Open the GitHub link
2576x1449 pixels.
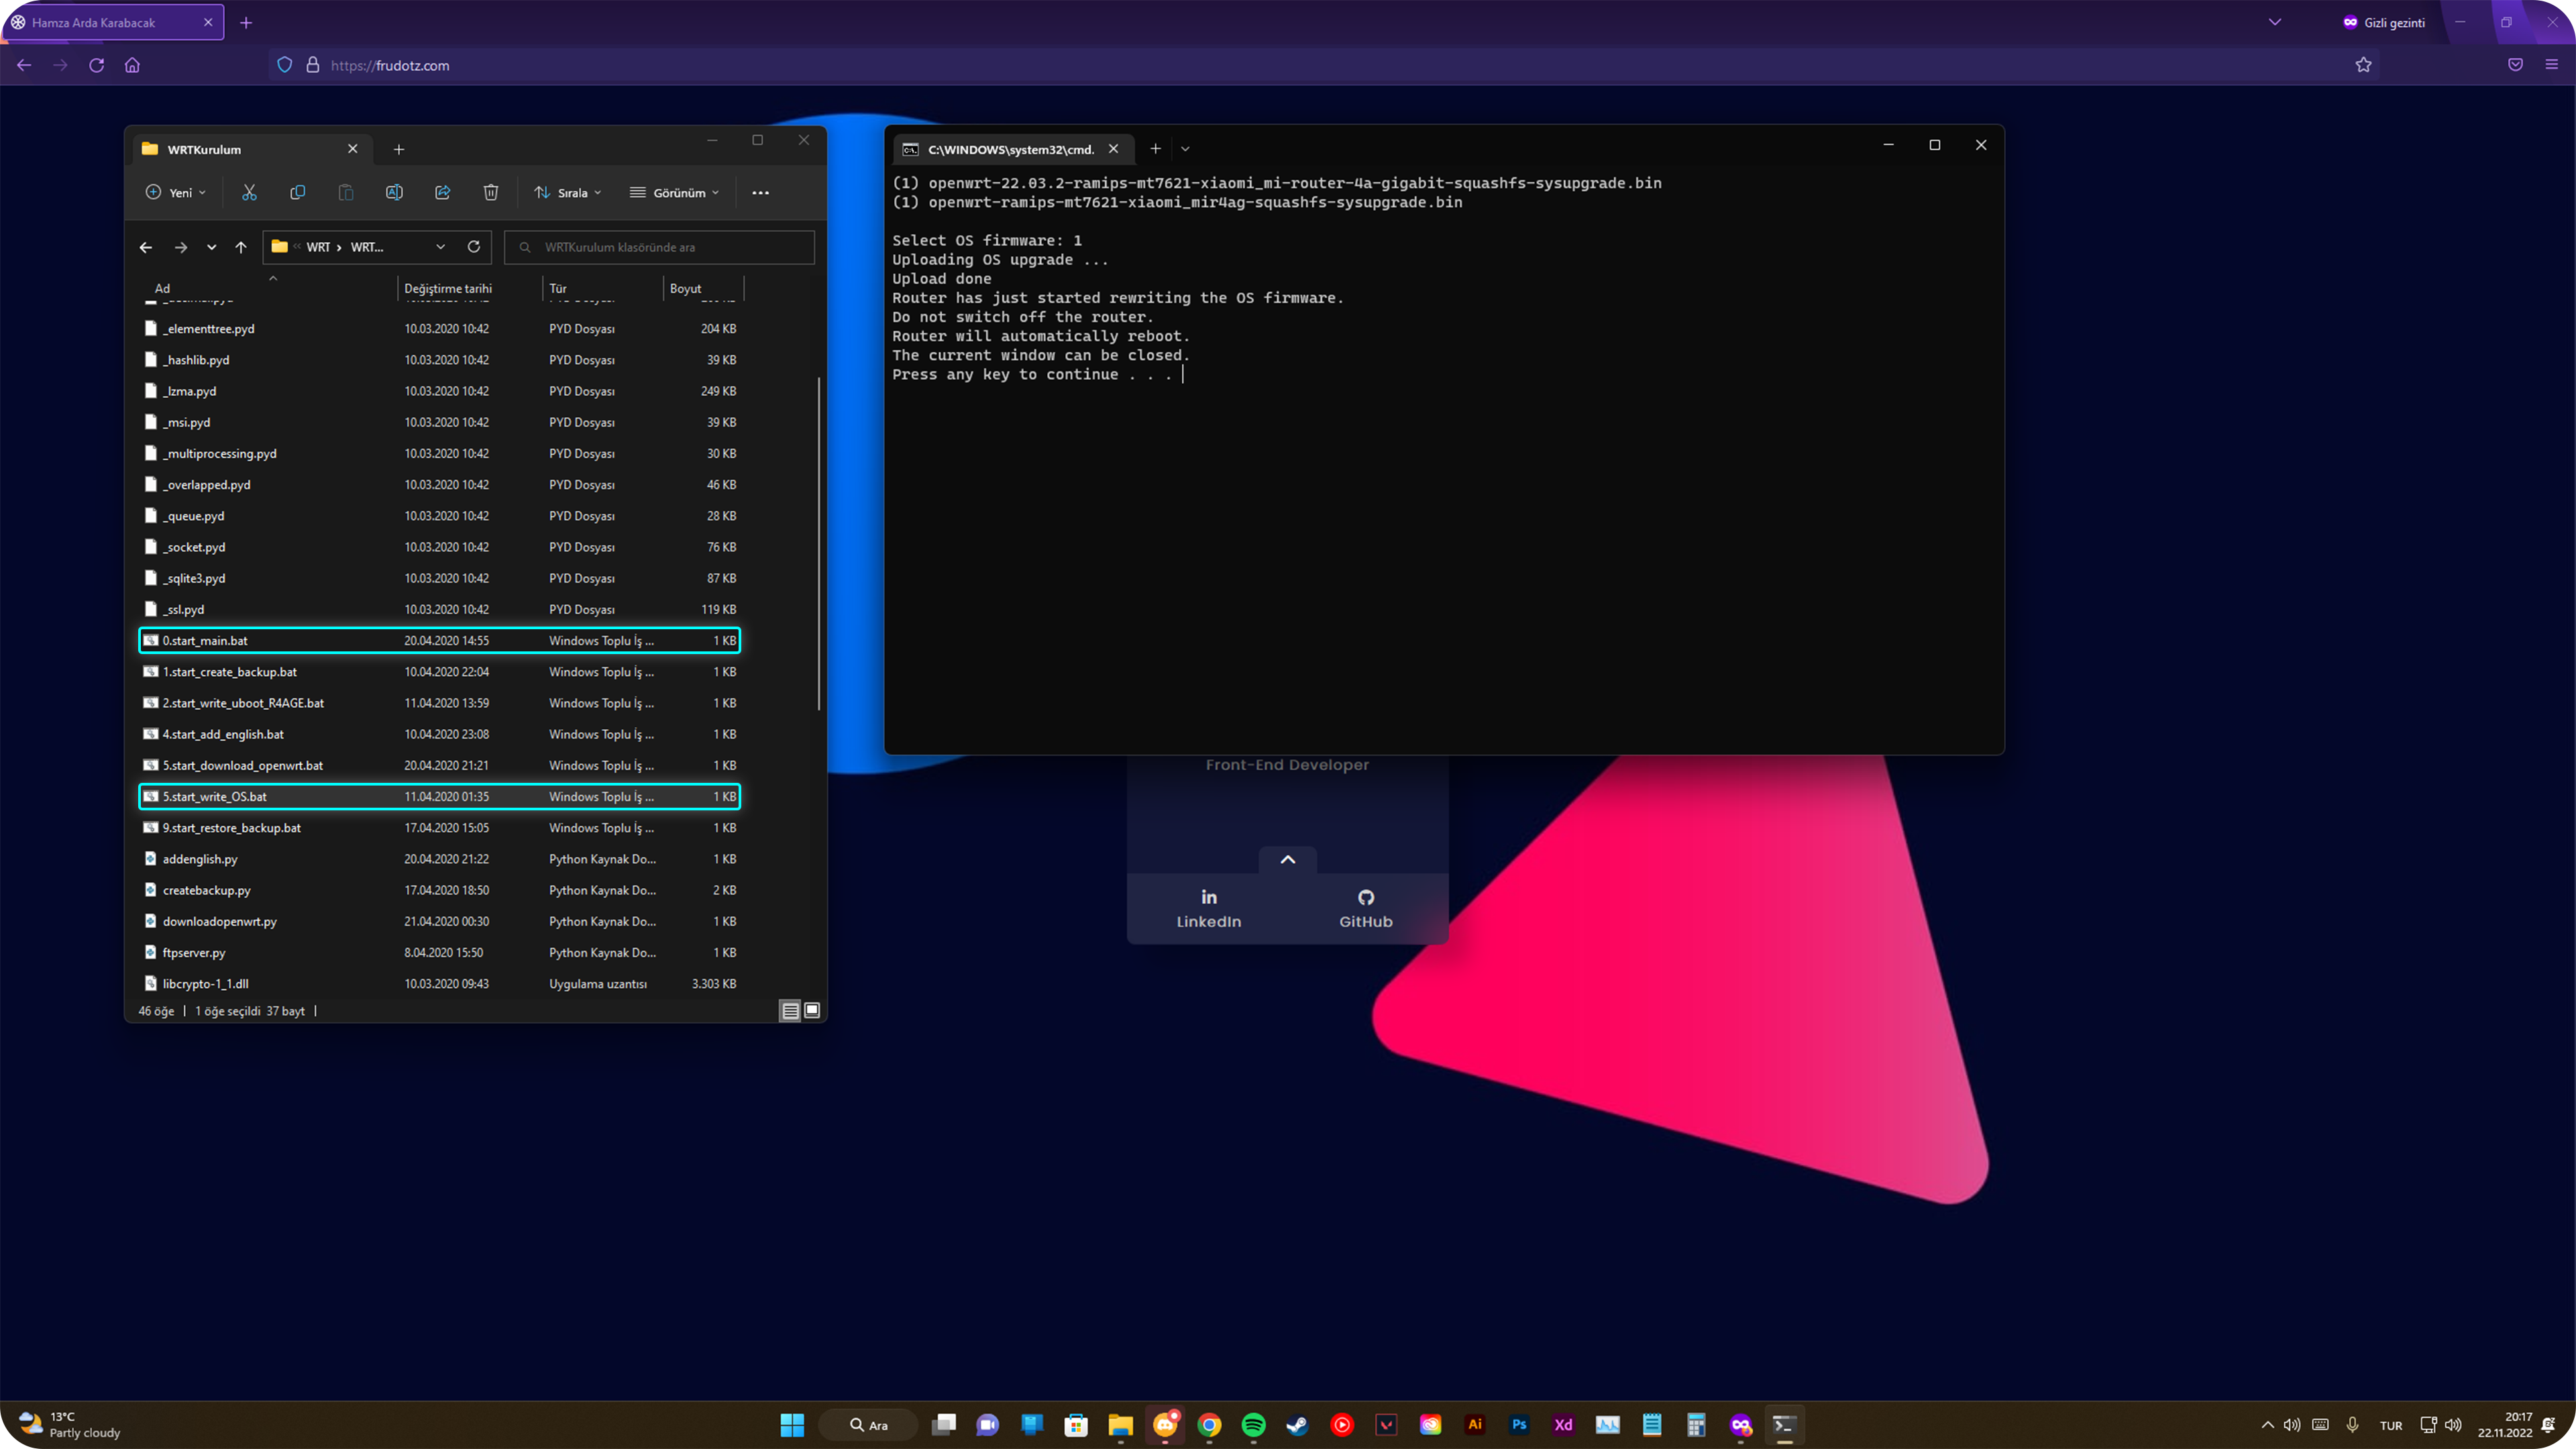tap(1366, 908)
